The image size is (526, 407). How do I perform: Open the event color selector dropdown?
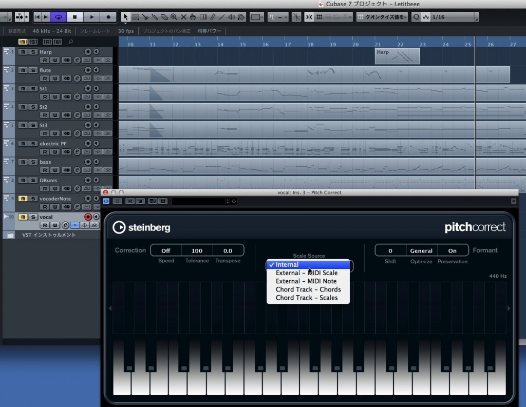pyautogui.click(x=257, y=17)
